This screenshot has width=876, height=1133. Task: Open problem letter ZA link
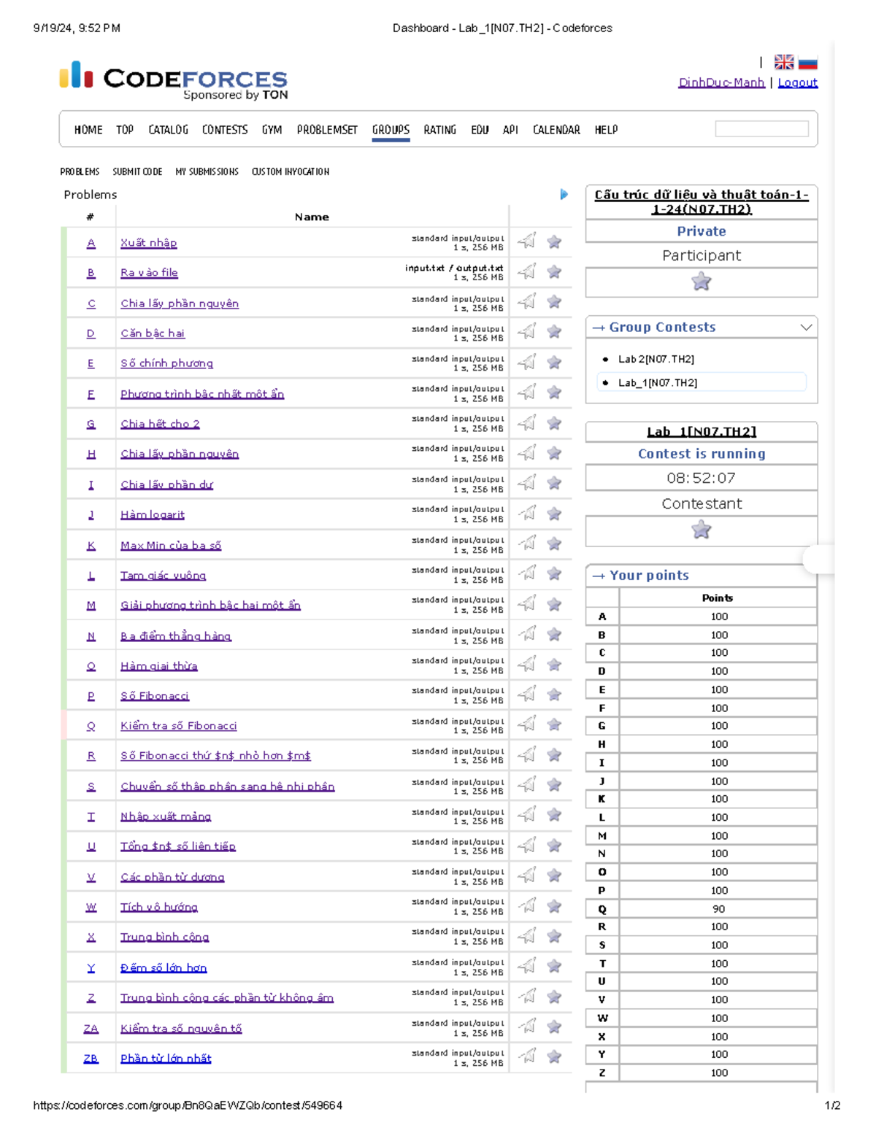91,1028
